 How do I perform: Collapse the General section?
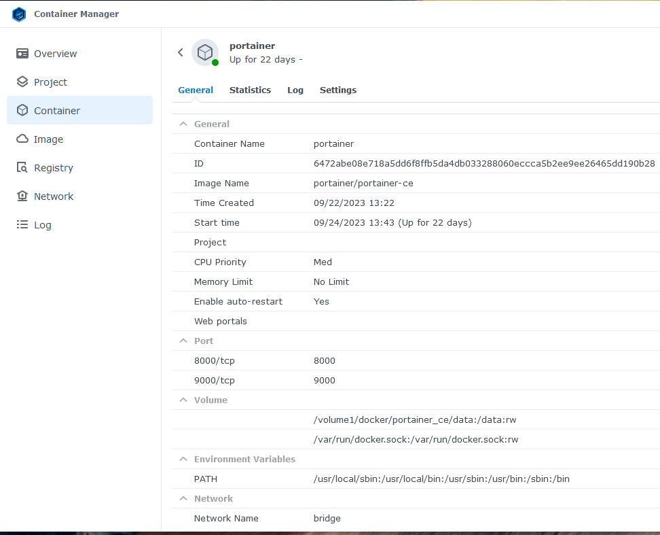tap(182, 124)
